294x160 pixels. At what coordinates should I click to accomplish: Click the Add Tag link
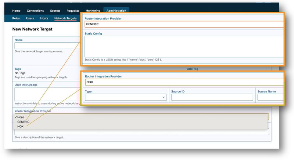click(x=193, y=69)
